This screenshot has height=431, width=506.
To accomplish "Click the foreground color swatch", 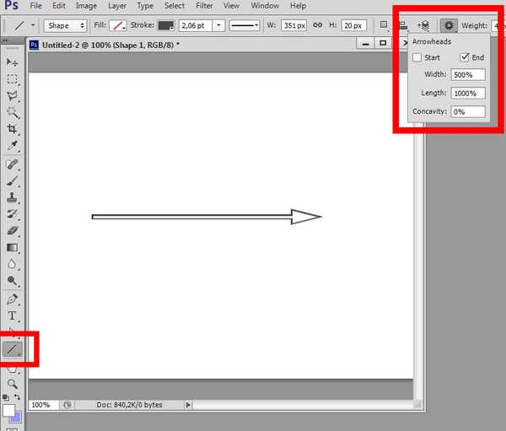I will point(8,411).
